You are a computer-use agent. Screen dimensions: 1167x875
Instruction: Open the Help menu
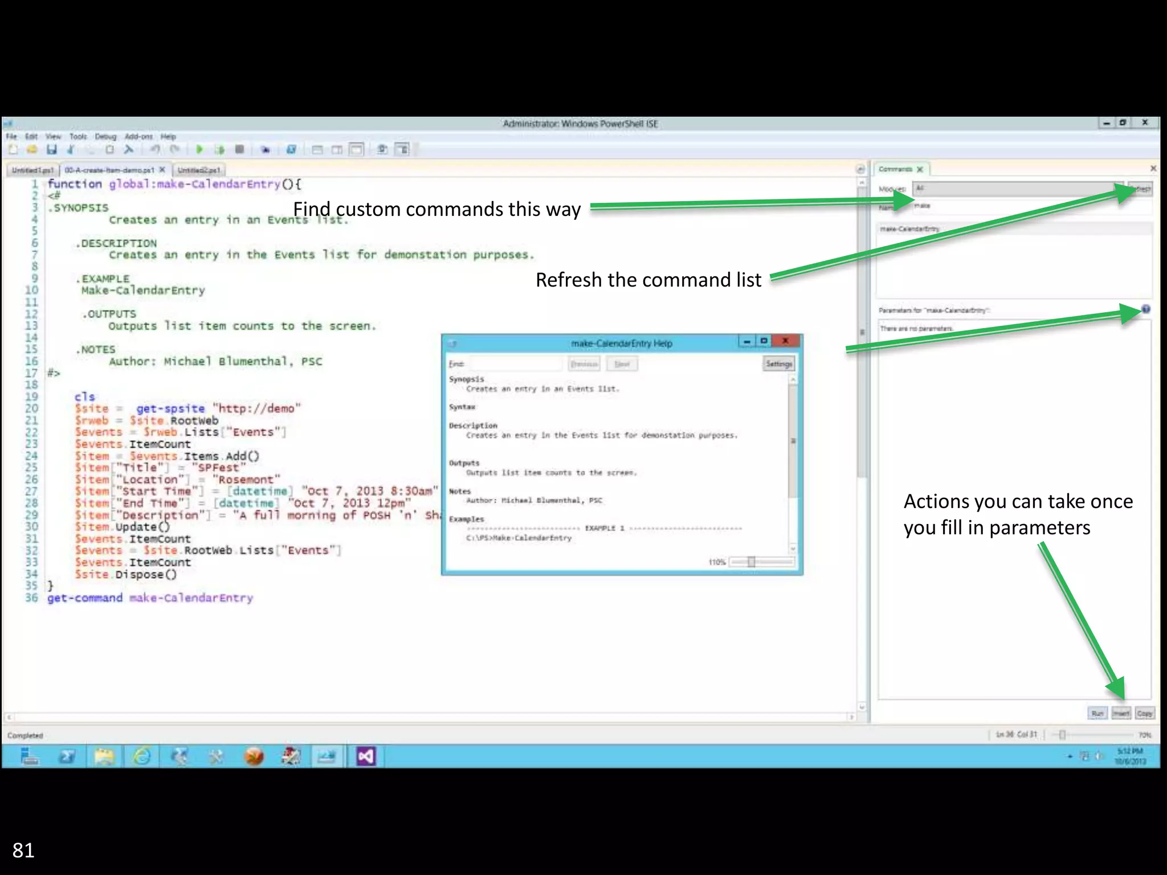(168, 136)
